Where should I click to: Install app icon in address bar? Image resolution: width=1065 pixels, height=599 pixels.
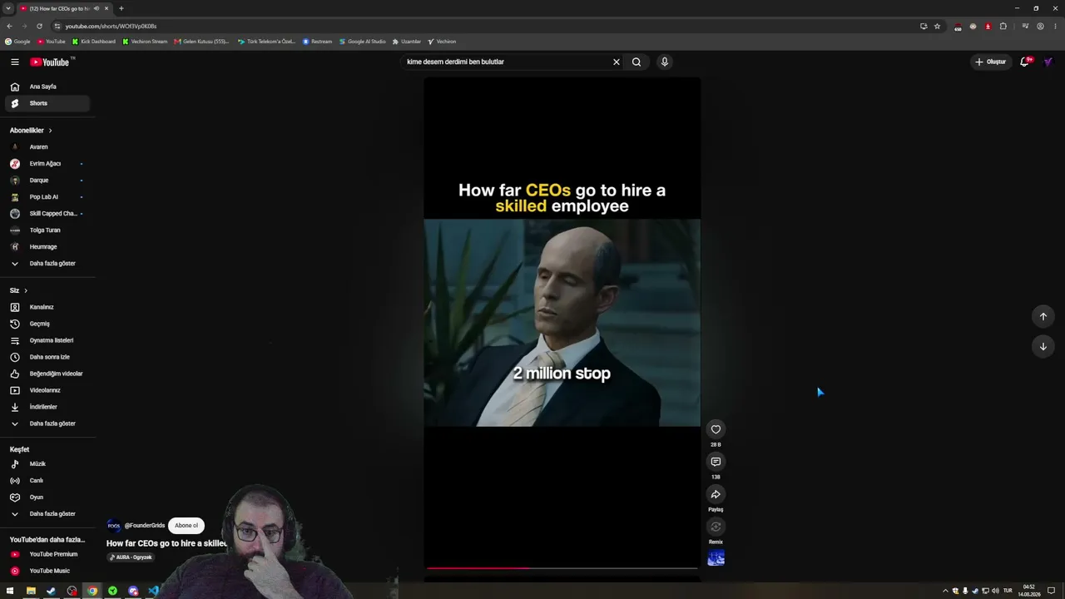924,26
